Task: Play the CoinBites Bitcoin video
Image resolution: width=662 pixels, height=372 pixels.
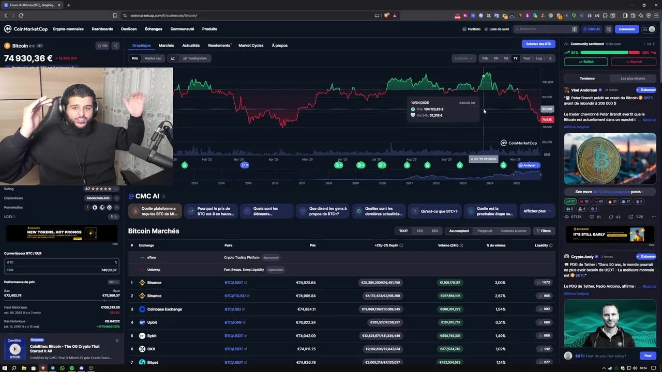Action: (15, 350)
